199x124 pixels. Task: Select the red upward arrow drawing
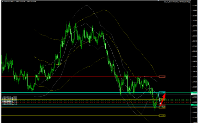163,99
